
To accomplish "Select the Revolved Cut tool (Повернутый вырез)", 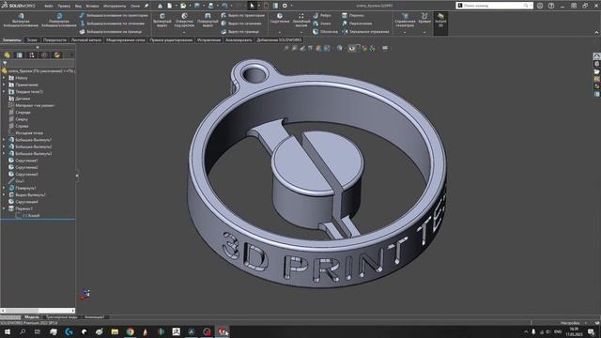I will point(208,21).
